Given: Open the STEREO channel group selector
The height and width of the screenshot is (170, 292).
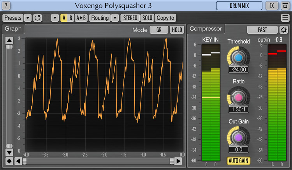Looking at the screenshot, I should [130, 18].
